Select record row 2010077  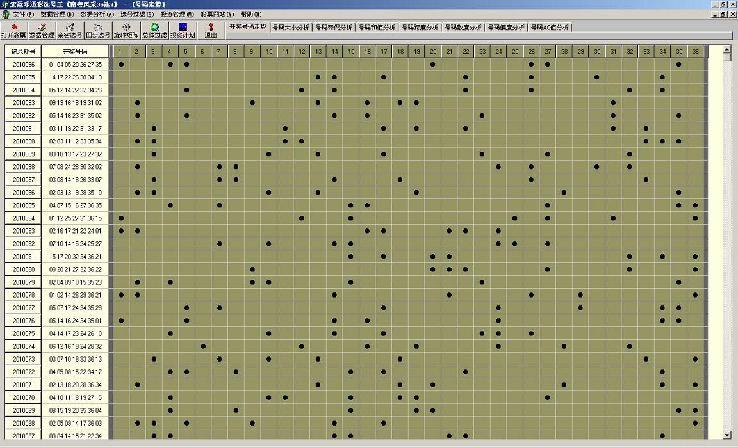pos(23,308)
